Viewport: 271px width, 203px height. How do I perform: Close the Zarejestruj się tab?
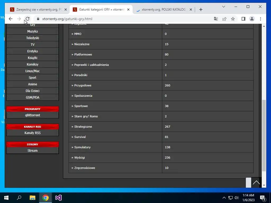(x=66, y=10)
